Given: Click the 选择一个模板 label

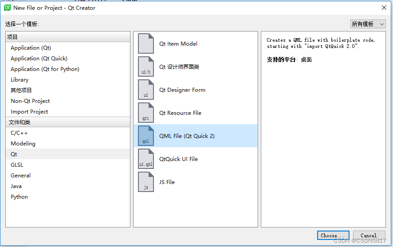Looking at the screenshot, I should click(x=22, y=24).
